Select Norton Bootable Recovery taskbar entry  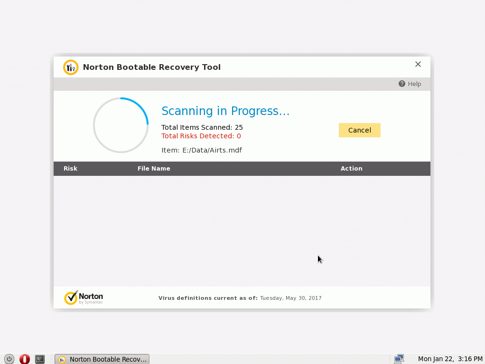pyautogui.click(x=102, y=359)
